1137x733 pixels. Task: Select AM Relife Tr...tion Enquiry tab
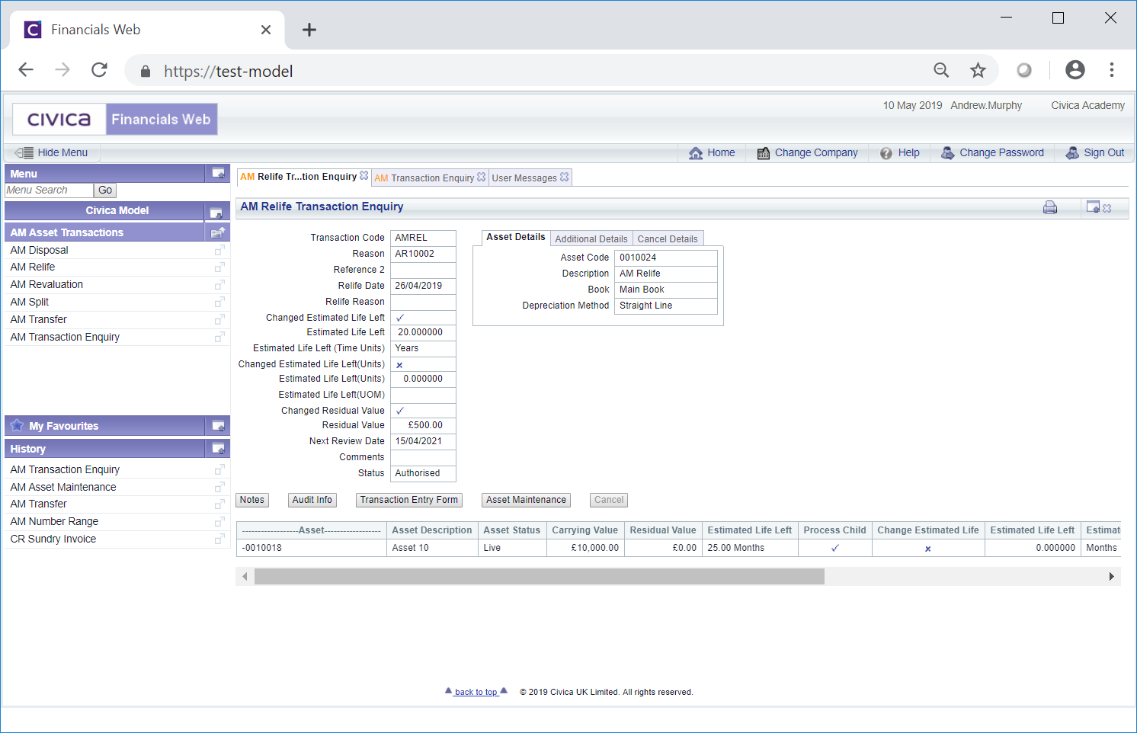(x=298, y=177)
